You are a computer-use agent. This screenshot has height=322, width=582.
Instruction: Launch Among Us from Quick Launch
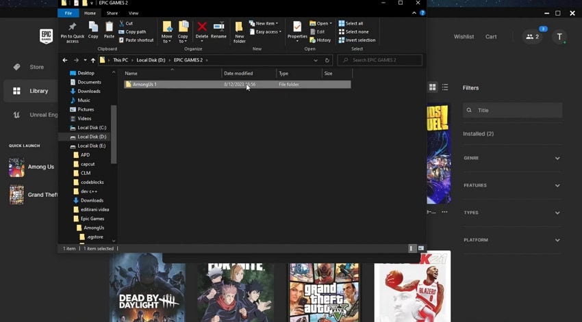32,167
